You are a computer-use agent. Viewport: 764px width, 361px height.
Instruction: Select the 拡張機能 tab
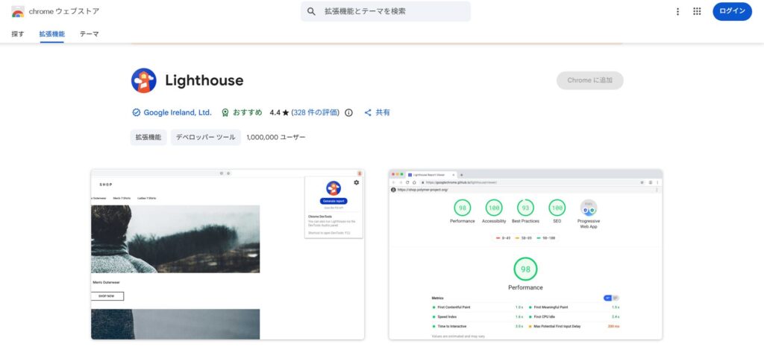tap(51, 34)
